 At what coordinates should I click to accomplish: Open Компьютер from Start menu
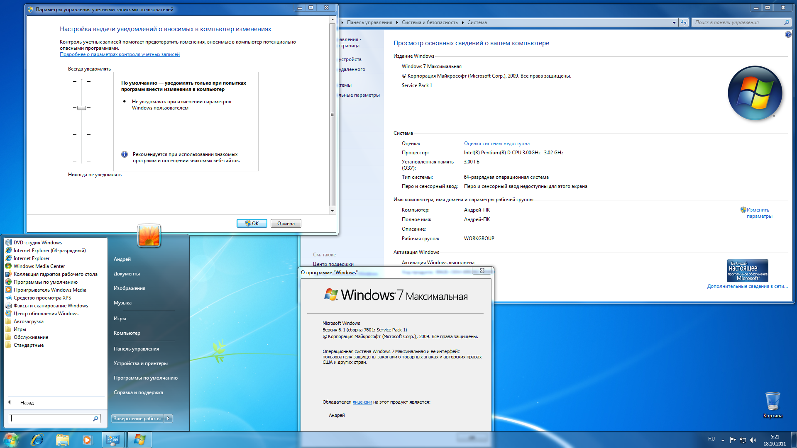(127, 333)
